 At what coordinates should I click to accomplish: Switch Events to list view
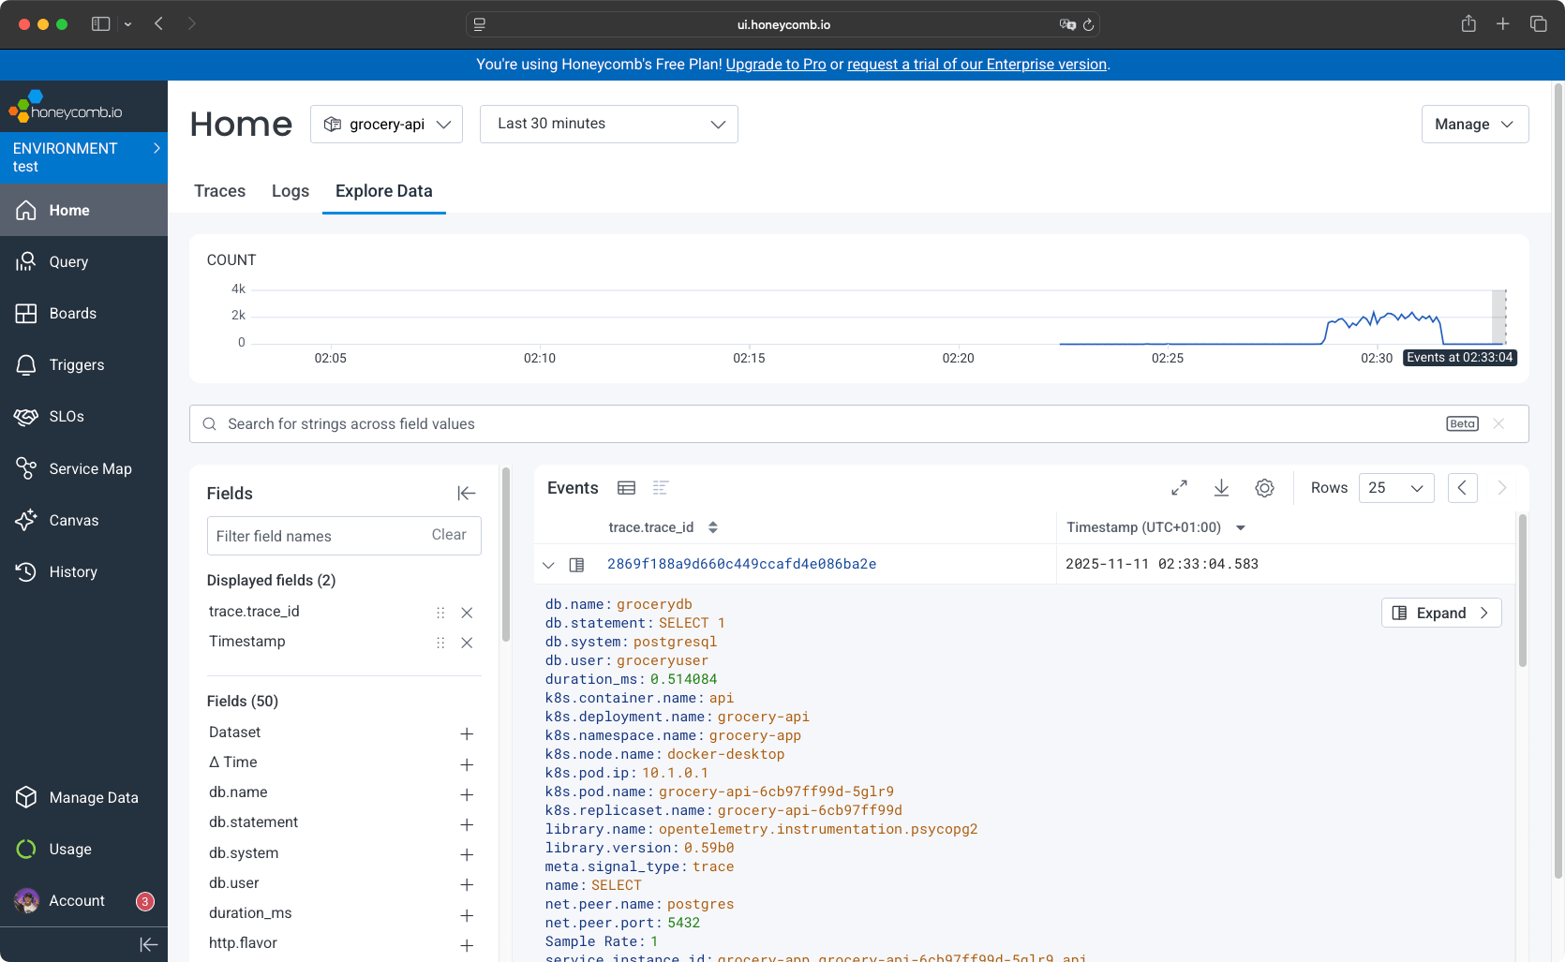(x=661, y=488)
